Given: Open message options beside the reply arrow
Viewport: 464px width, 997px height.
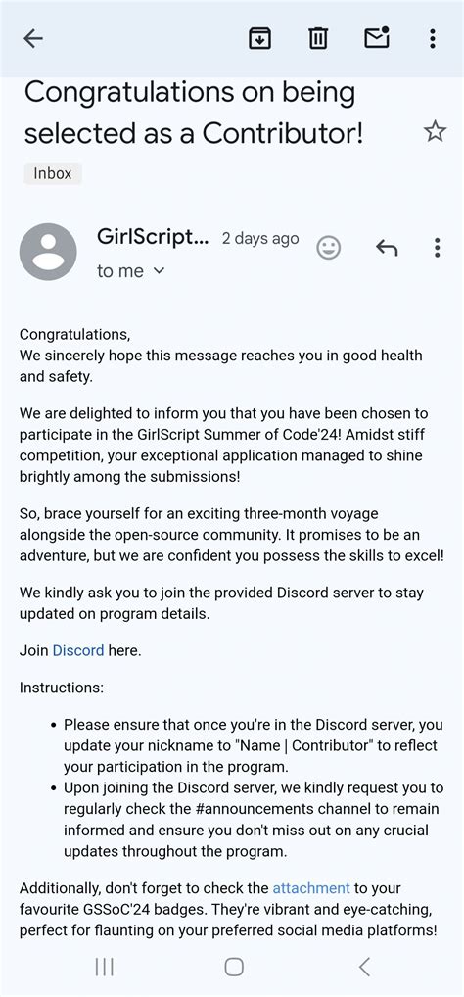Looking at the screenshot, I should [437, 248].
